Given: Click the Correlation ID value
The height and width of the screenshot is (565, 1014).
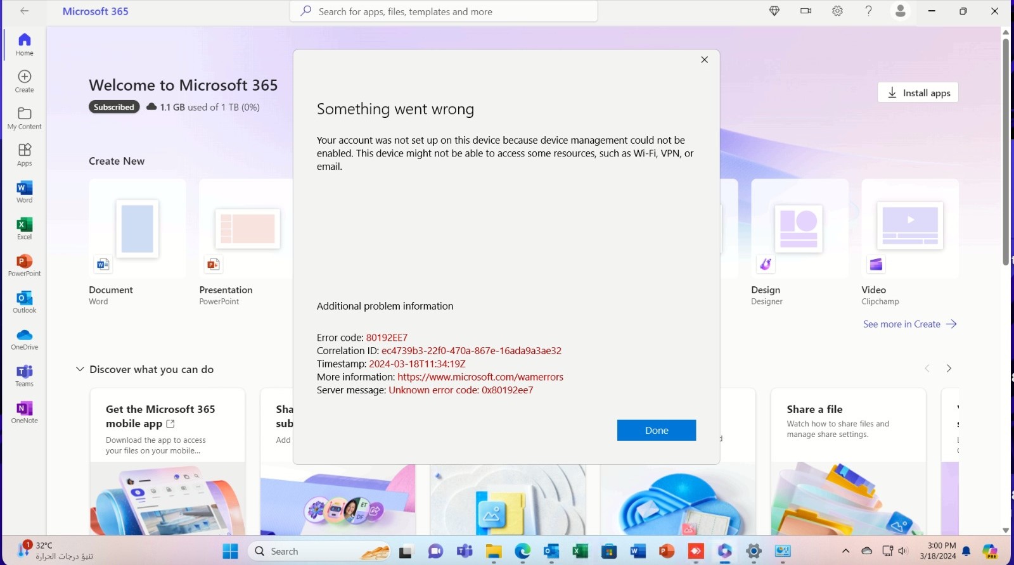Looking at the screenshot, I should tap(472, 351).
